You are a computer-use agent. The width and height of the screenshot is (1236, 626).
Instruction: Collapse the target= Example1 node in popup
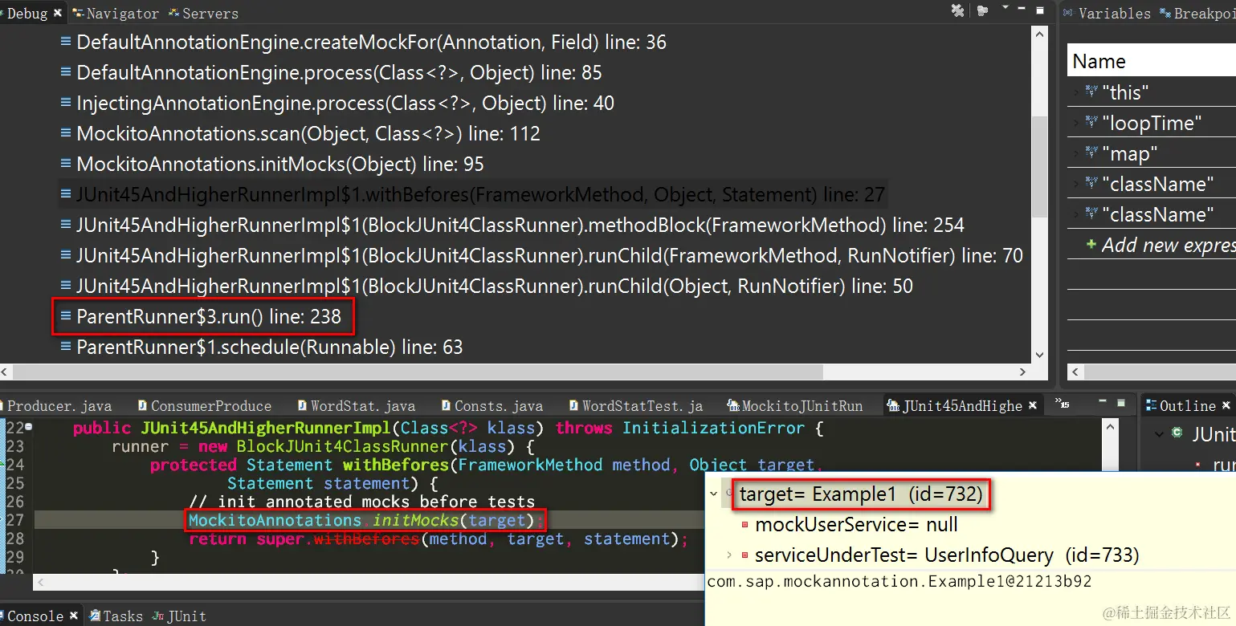[x=713, y=494]
